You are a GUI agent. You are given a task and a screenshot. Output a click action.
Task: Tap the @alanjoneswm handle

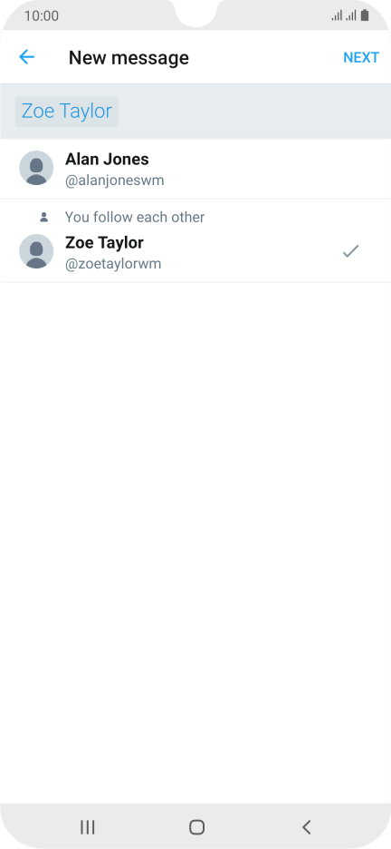[x=114, y=181]
